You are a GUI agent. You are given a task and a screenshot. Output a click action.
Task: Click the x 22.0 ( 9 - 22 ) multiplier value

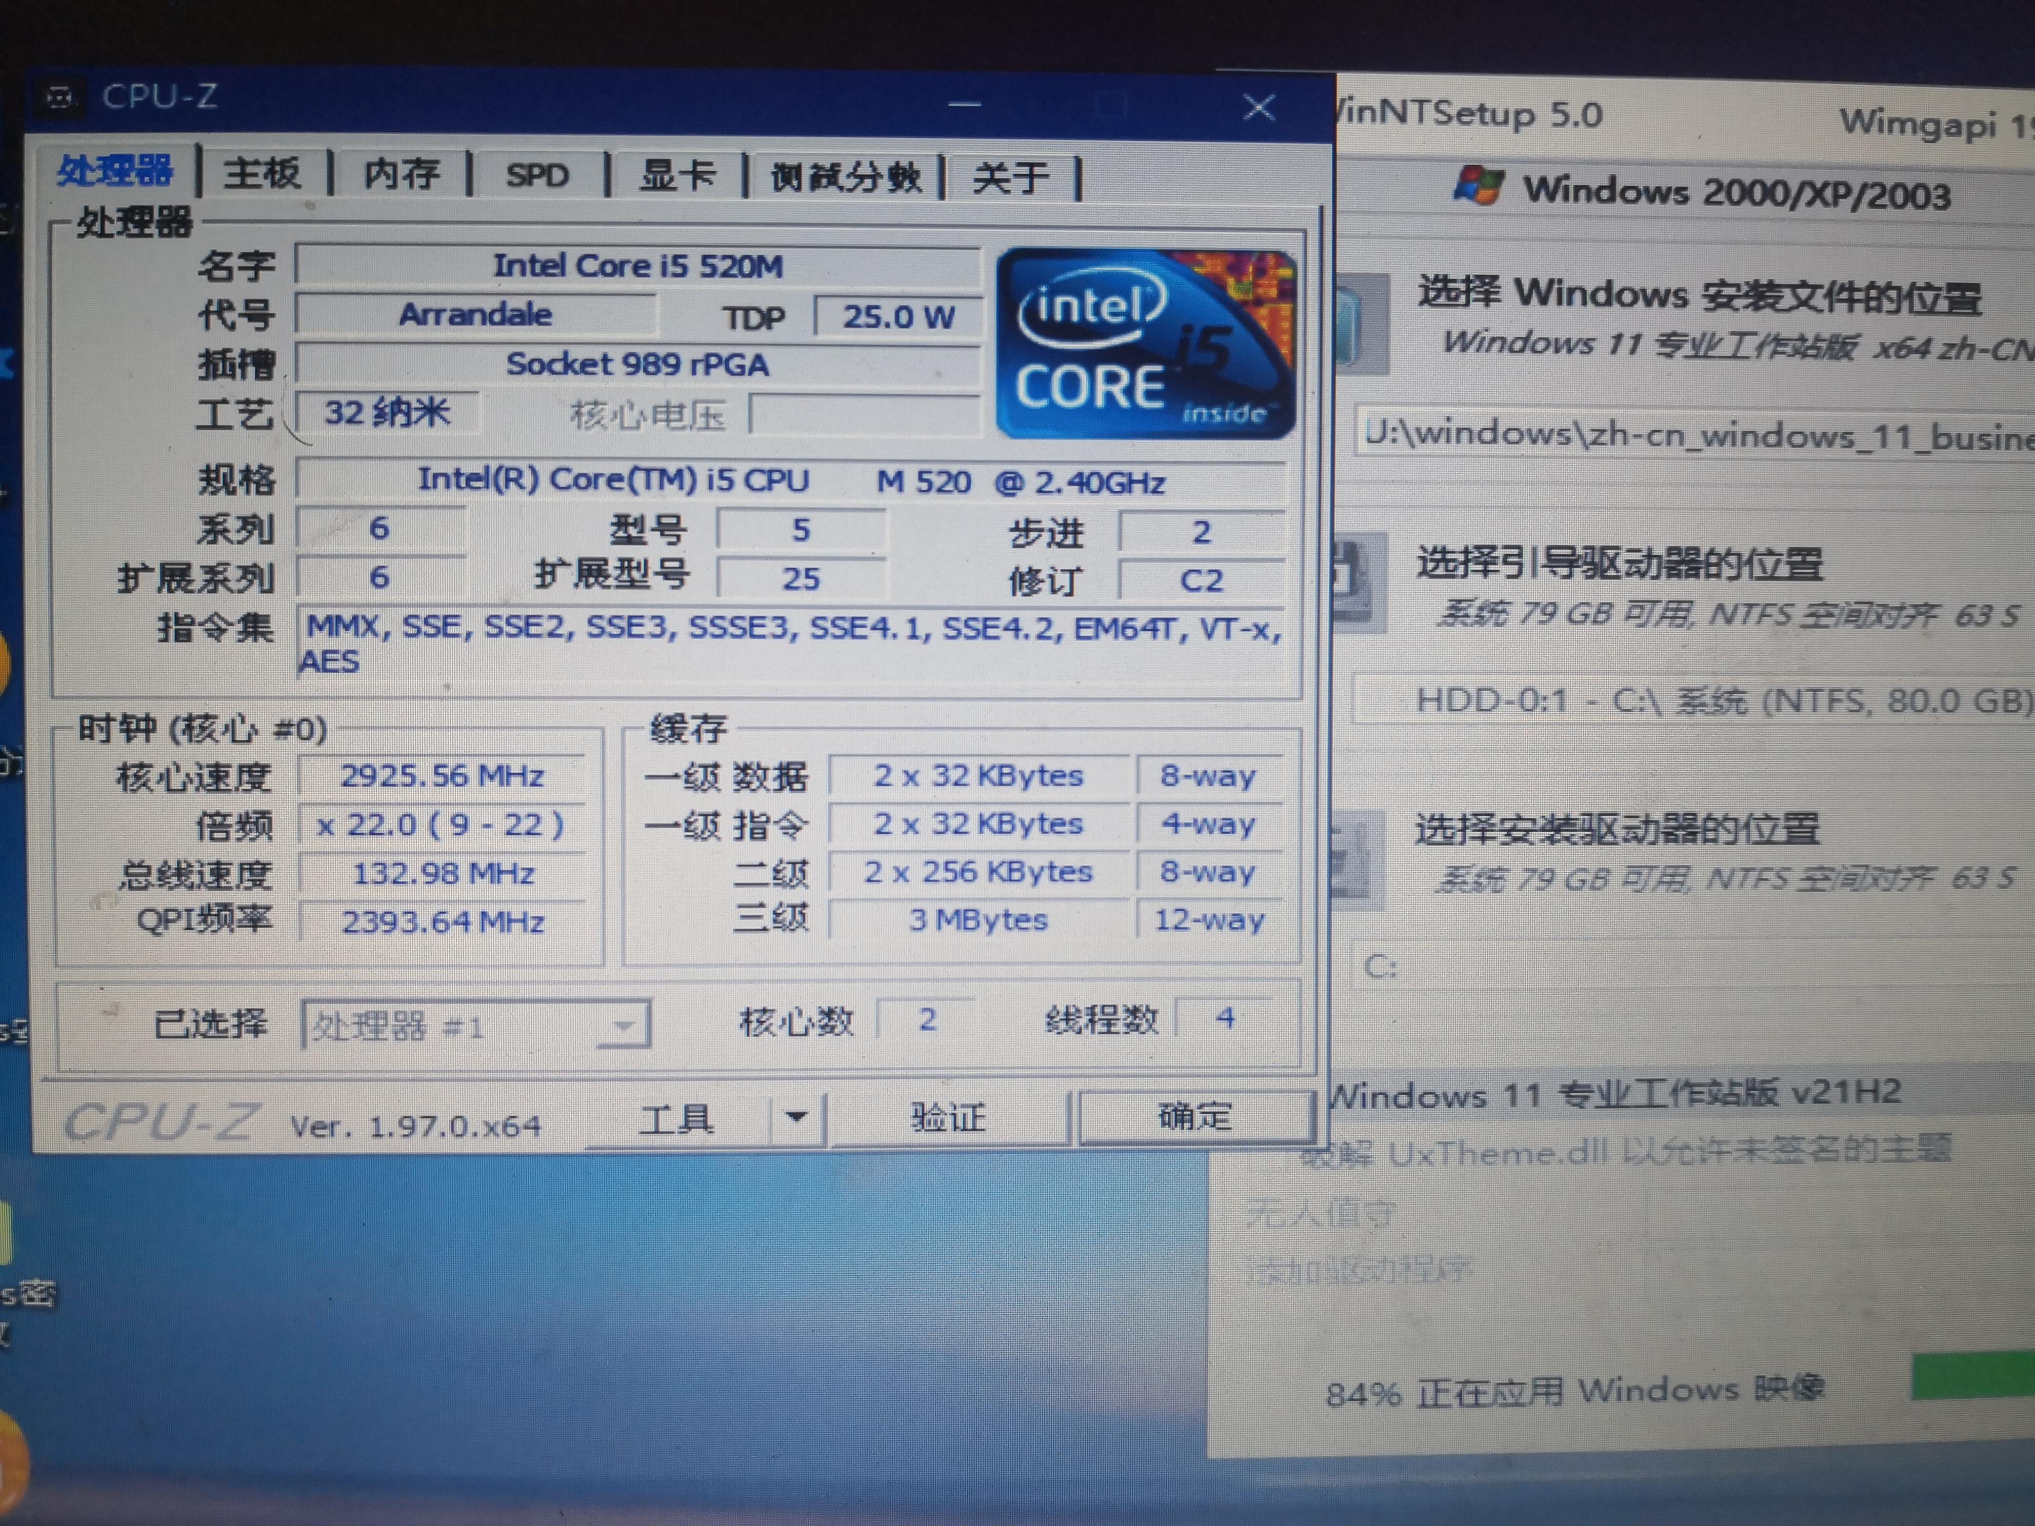[x=443, y=824]
